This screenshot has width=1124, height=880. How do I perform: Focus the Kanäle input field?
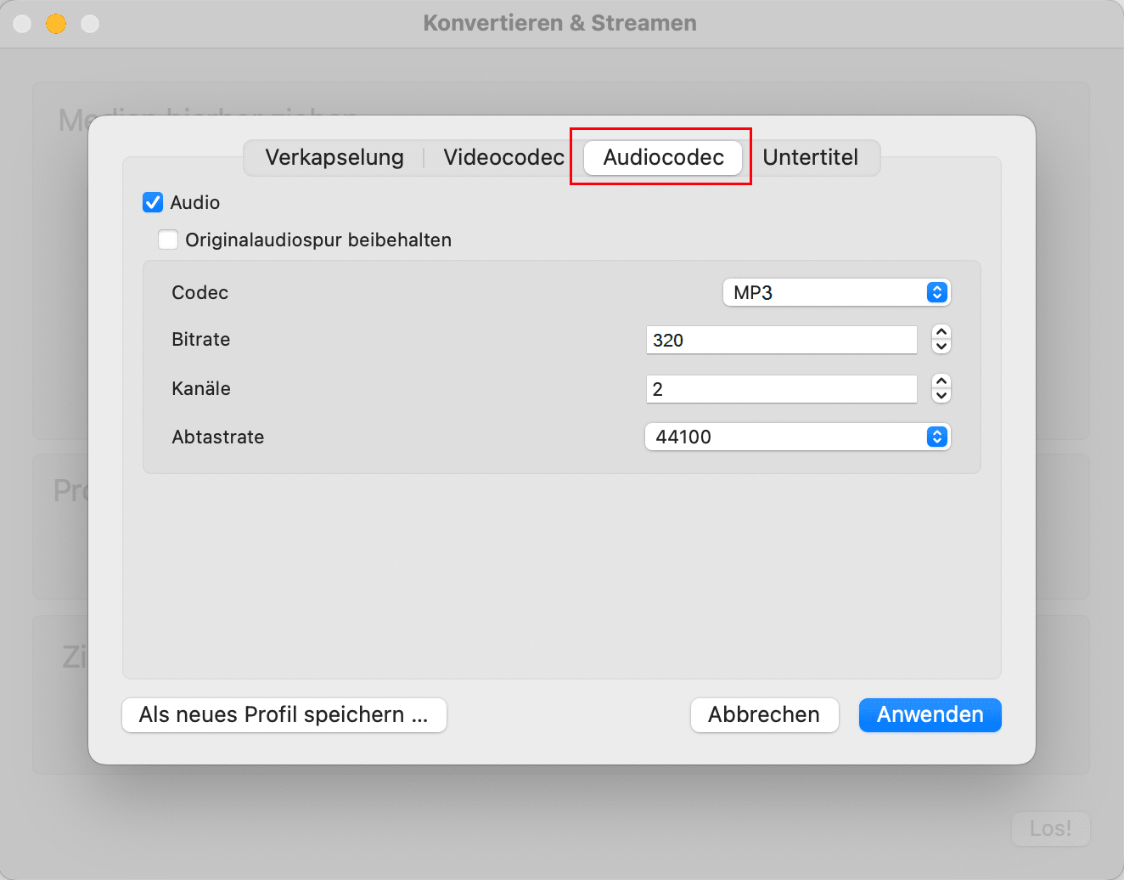pos(781,389)
